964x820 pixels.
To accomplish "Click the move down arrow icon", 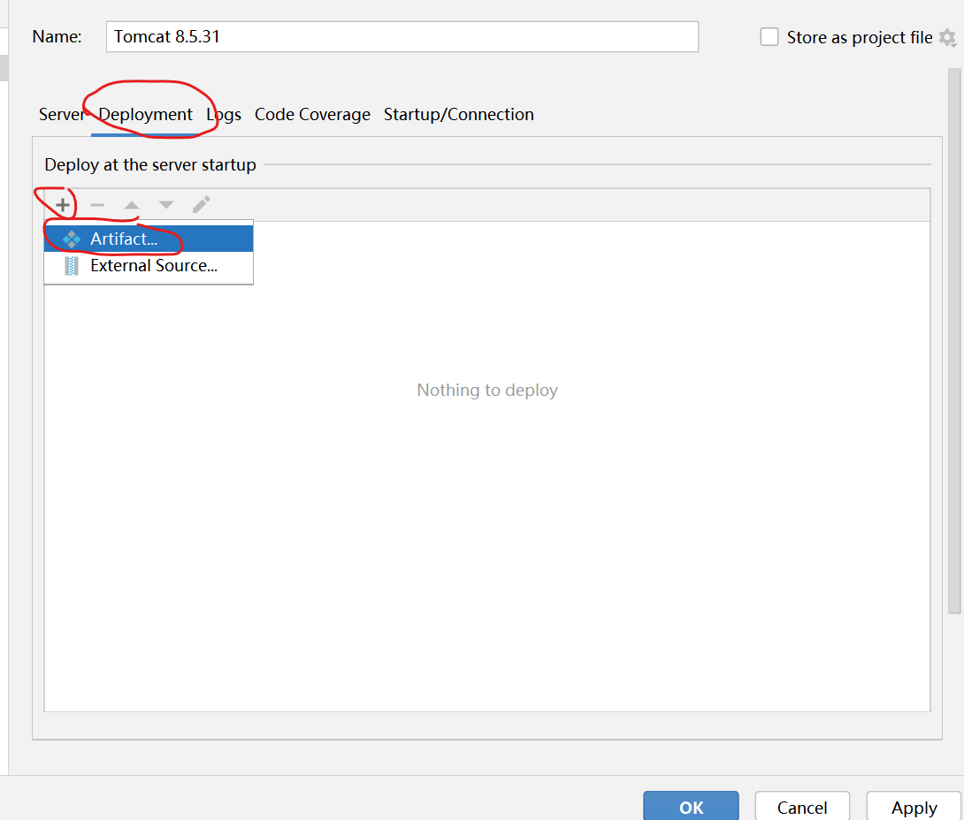I will pyautogui.click(x=166, y=204).
